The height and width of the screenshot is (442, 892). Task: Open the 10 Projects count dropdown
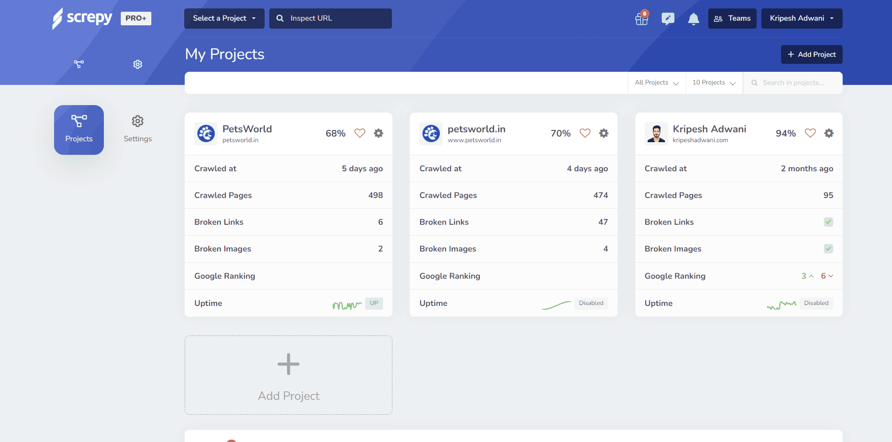click(714, 83)
